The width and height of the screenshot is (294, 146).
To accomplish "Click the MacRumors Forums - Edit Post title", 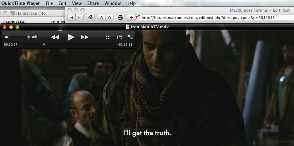I will (260, 10).
